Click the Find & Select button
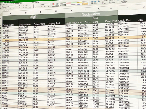Viewport: 146px width, 109px height. [114, 1]
